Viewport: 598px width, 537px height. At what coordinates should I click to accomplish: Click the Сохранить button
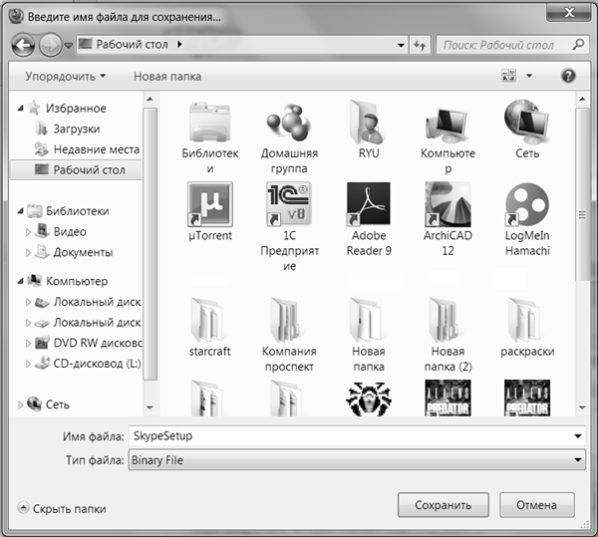coord(443,505)
